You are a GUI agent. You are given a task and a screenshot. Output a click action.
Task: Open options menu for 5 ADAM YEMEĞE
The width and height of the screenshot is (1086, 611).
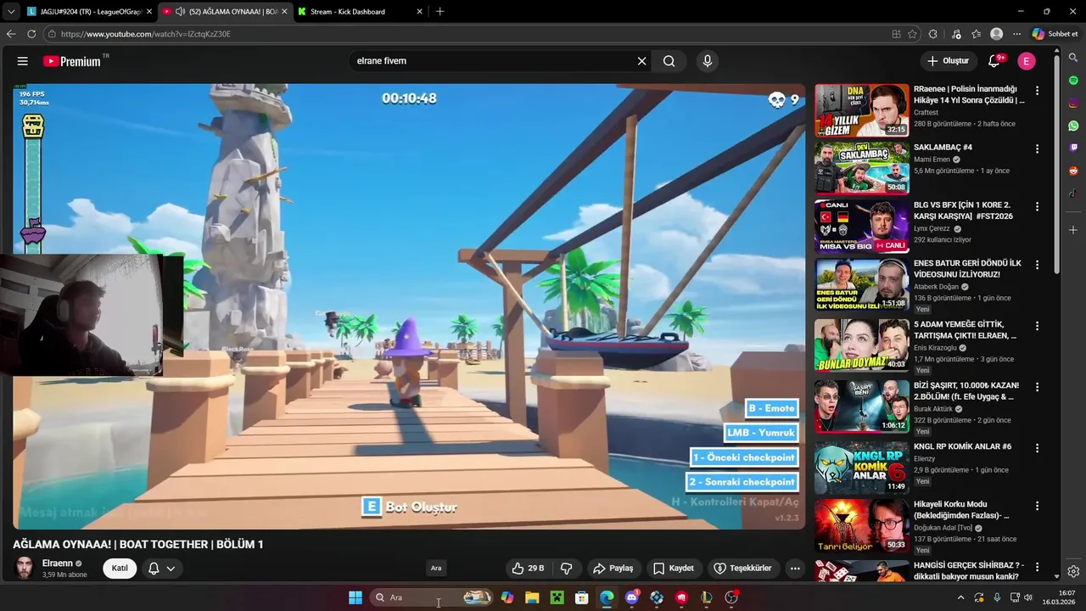tap(1037, 326)
